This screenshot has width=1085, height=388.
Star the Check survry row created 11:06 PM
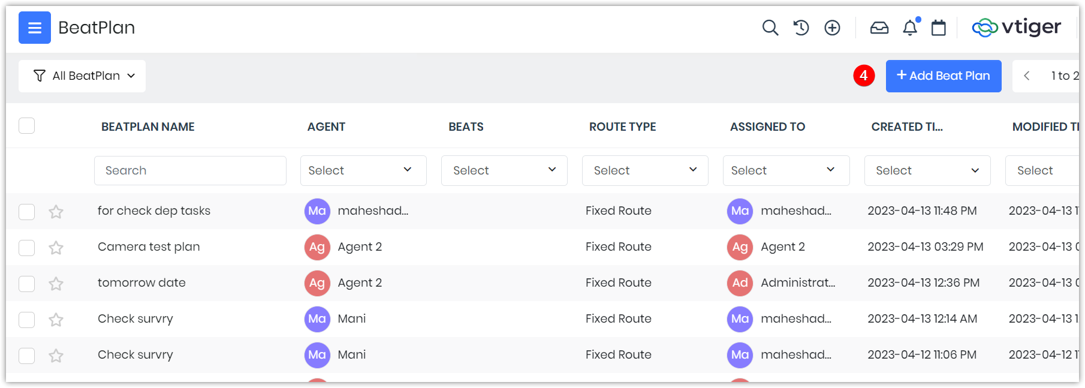[56, 356]
